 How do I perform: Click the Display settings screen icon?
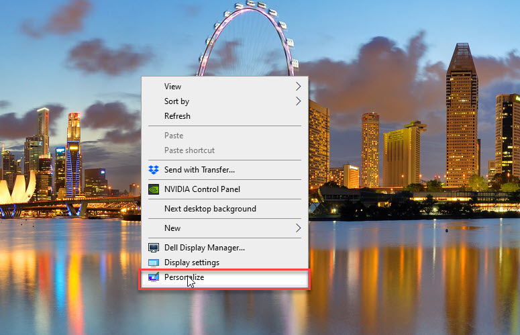coord(154,262)
